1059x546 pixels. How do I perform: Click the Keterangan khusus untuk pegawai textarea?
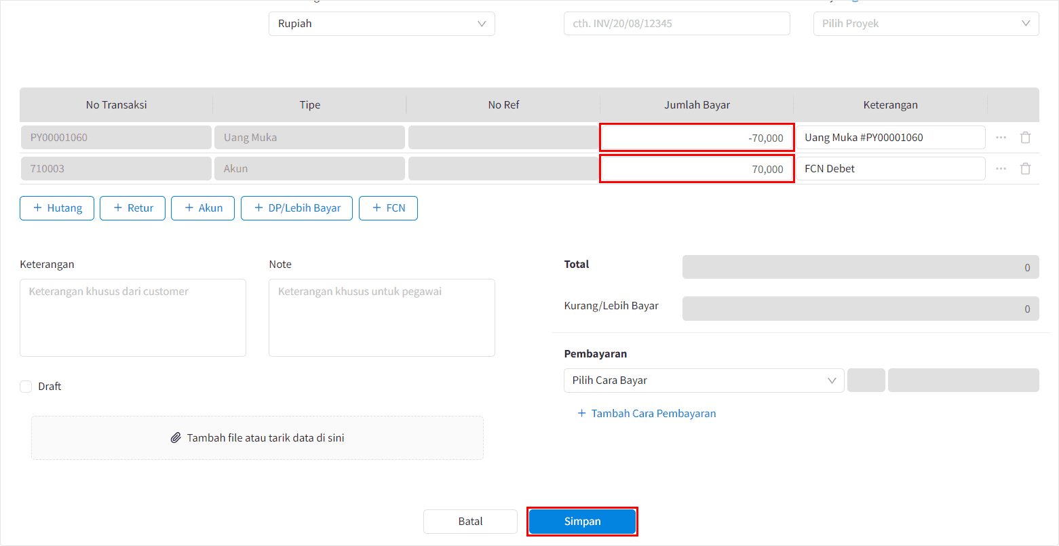382,317
